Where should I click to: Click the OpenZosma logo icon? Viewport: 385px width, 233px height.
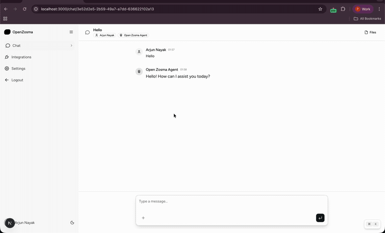point(7,32)
